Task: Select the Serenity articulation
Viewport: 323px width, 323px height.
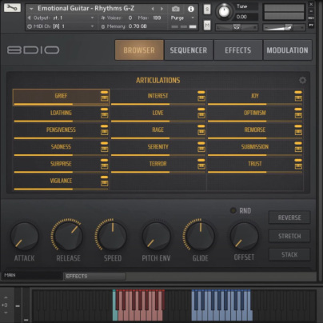Action: (158, 148)
